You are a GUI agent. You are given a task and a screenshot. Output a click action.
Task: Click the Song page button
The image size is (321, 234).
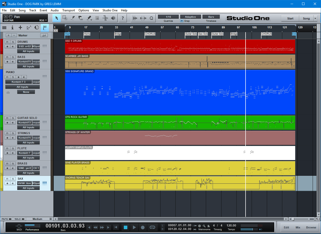tap(306, 18)
